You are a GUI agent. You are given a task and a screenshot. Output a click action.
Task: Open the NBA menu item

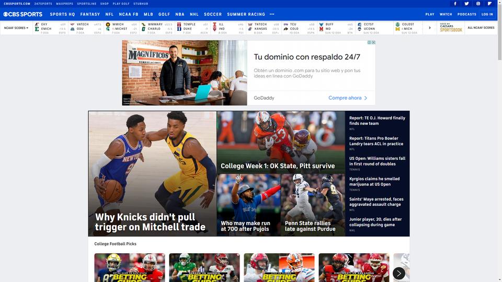coord(180,15)
